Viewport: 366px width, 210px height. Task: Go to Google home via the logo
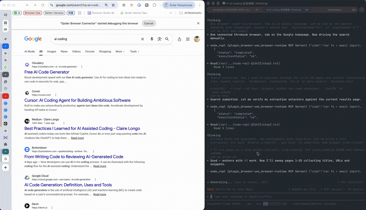[x=33, y=39]
